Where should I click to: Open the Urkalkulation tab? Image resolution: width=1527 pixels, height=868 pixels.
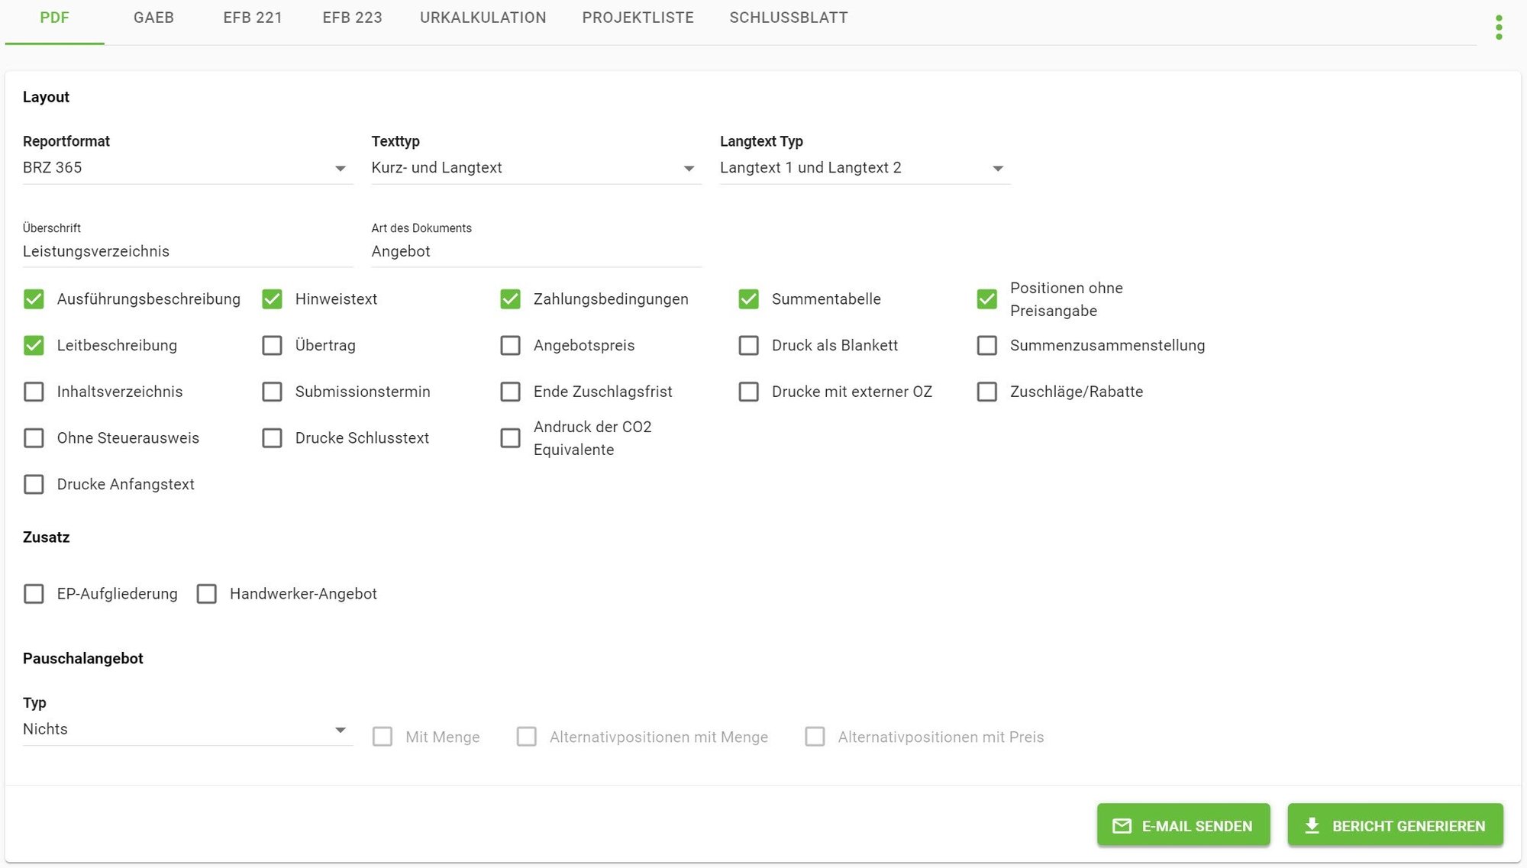click(x=483, y=18)
